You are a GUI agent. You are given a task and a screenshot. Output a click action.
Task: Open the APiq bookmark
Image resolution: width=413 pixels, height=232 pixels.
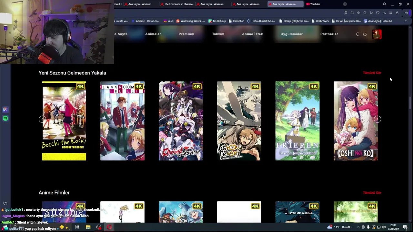coord(168,21)
